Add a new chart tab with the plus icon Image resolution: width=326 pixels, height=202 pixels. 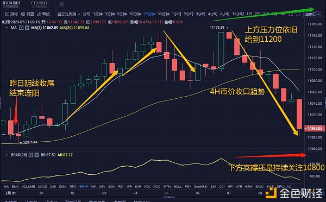(62, 4)
